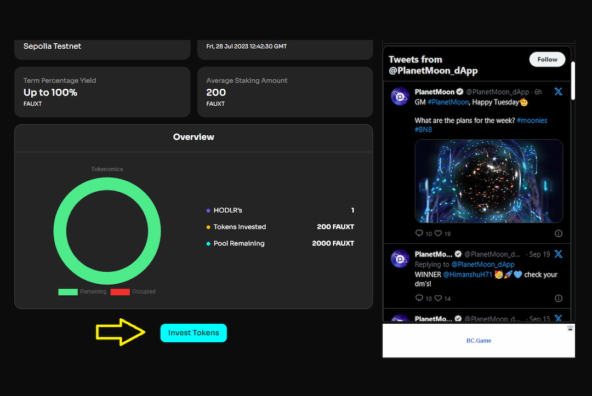This screenshot has height=396, width=592.
Task: Click the @HimanshuH71 mention
Action: point(468,274)
